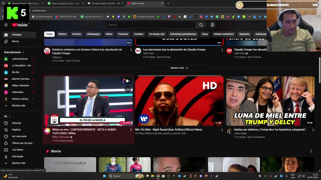
Task: Open Shorts shelf options menu
Action: click(x=311, y=151)
